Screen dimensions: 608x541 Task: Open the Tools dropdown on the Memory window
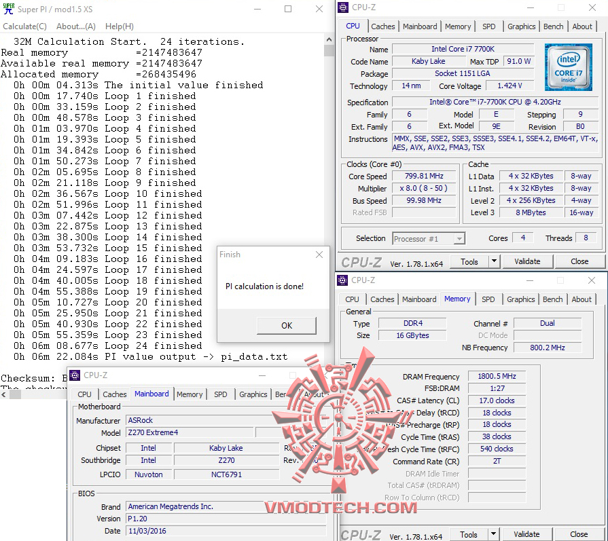click(x=493, y=534)
